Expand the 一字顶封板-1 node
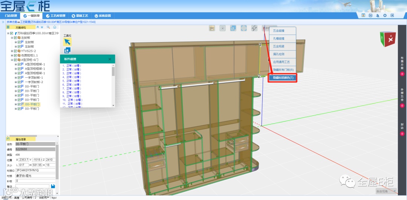This screenshot has width=407, height=200. (16, 77)
